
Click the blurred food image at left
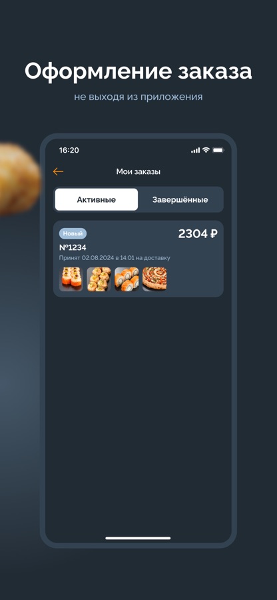[19, 179]
